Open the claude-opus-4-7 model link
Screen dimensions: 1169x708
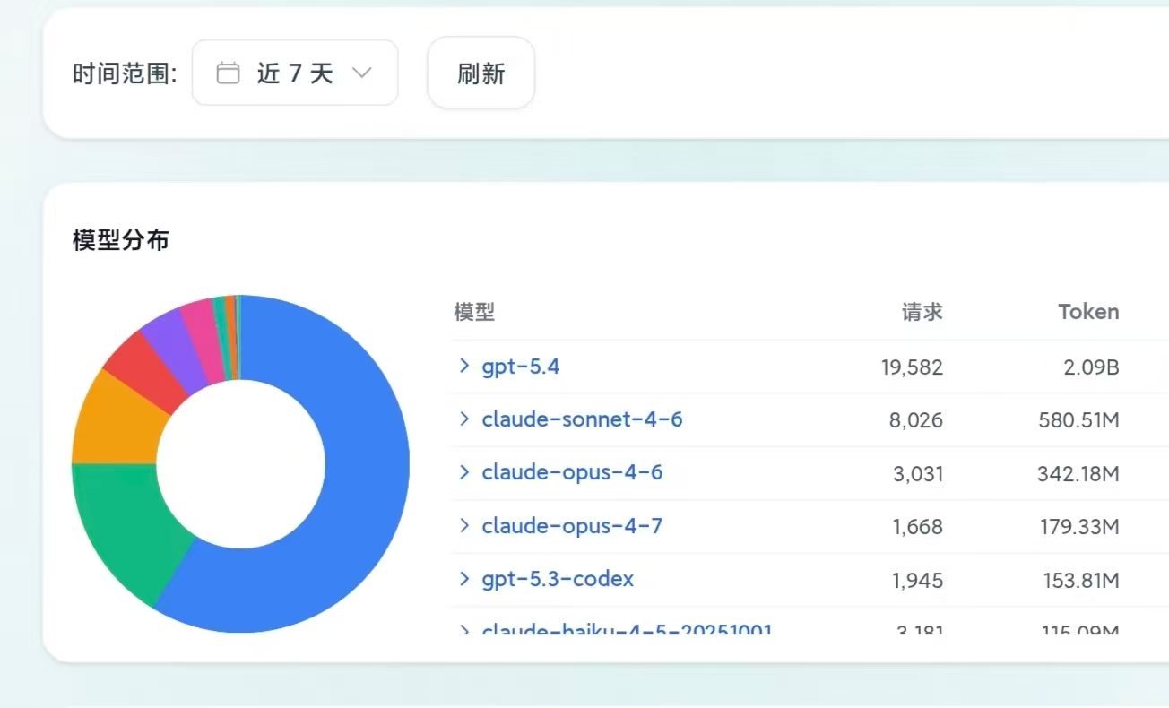[x=573, y=525]
